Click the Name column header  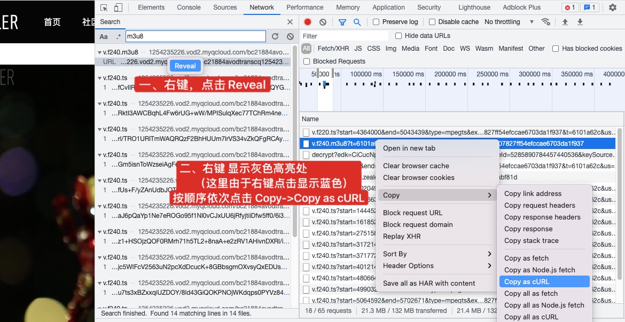[x=310, y=119]
